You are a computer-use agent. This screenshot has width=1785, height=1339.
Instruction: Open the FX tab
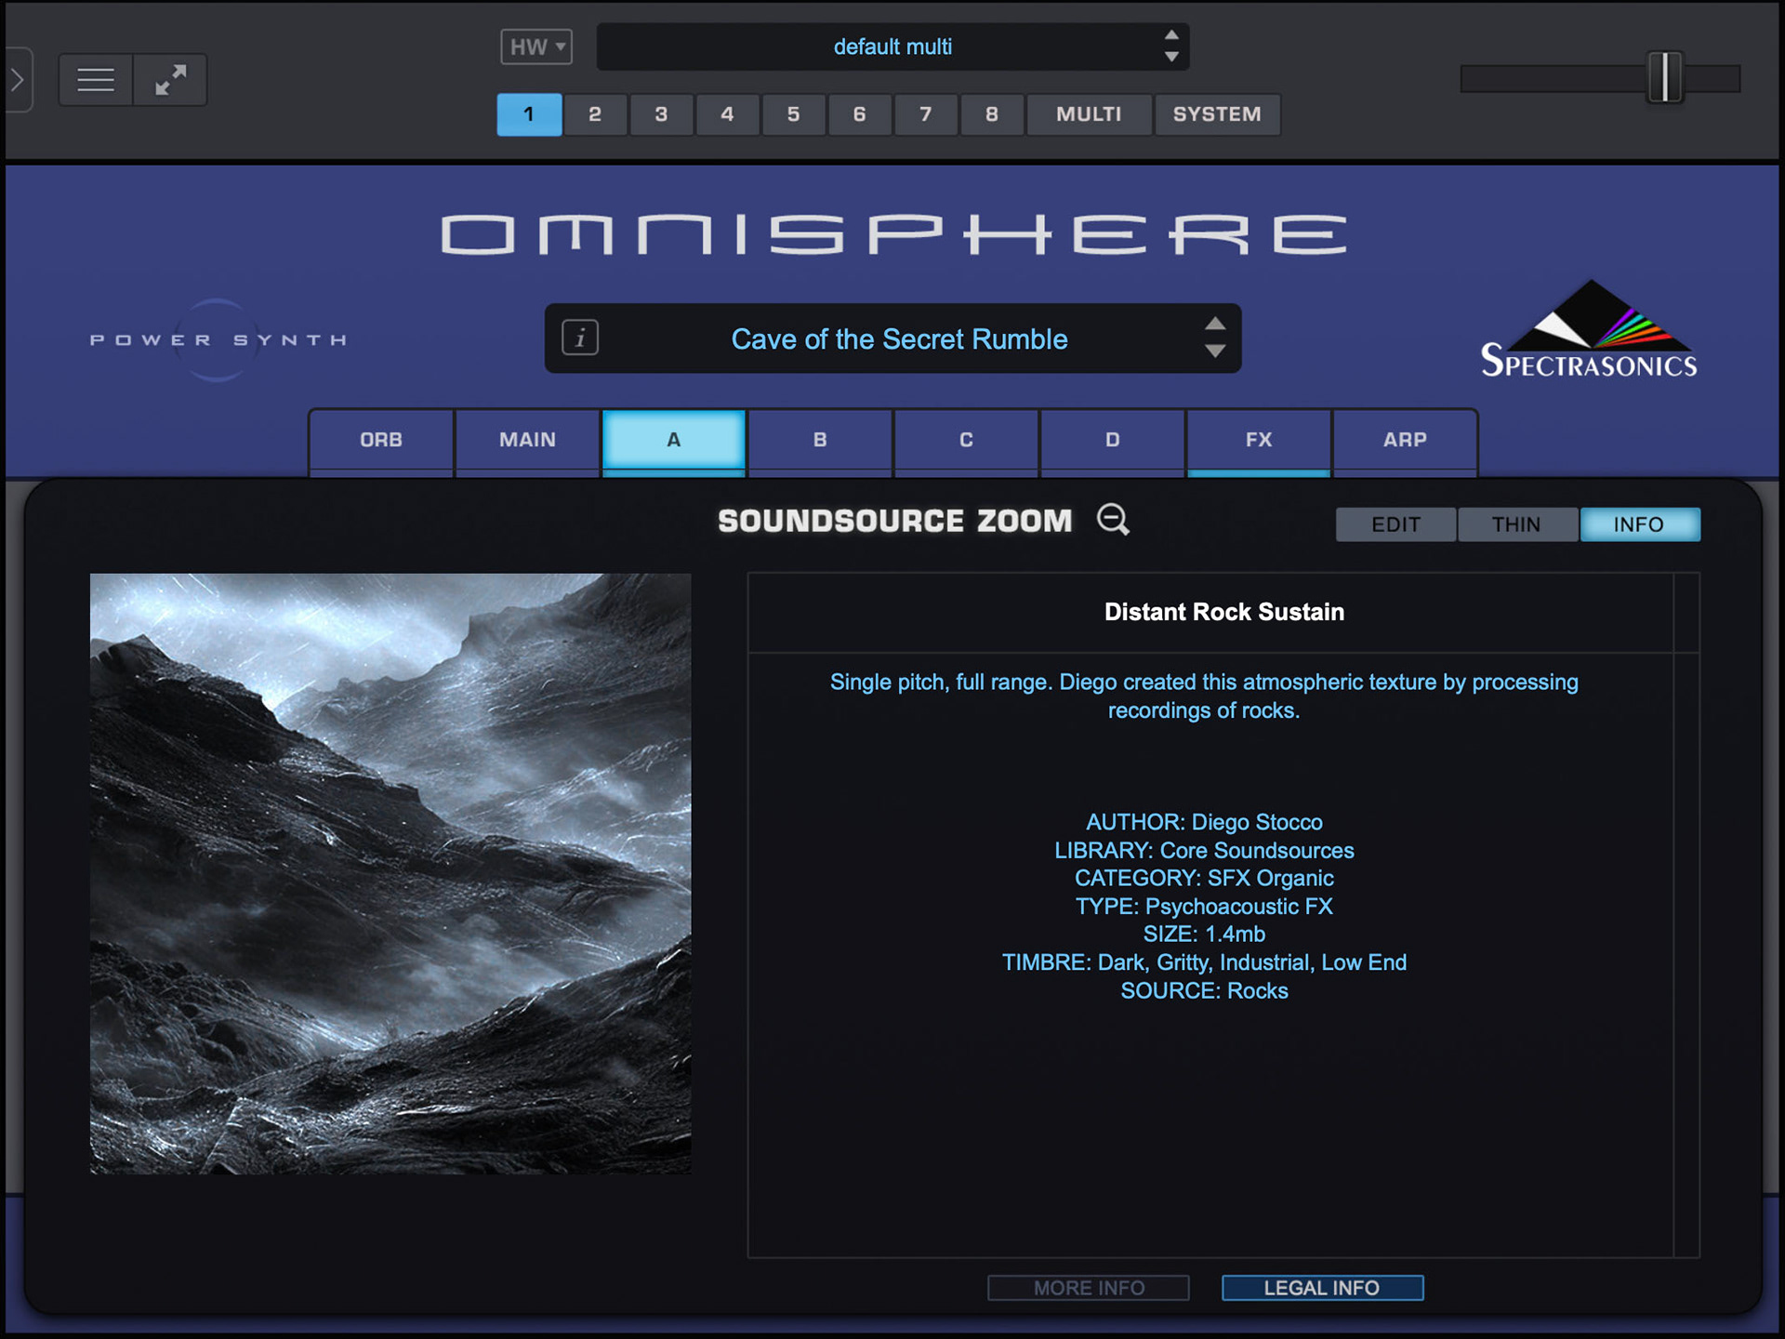click(x=1258, y=440)
